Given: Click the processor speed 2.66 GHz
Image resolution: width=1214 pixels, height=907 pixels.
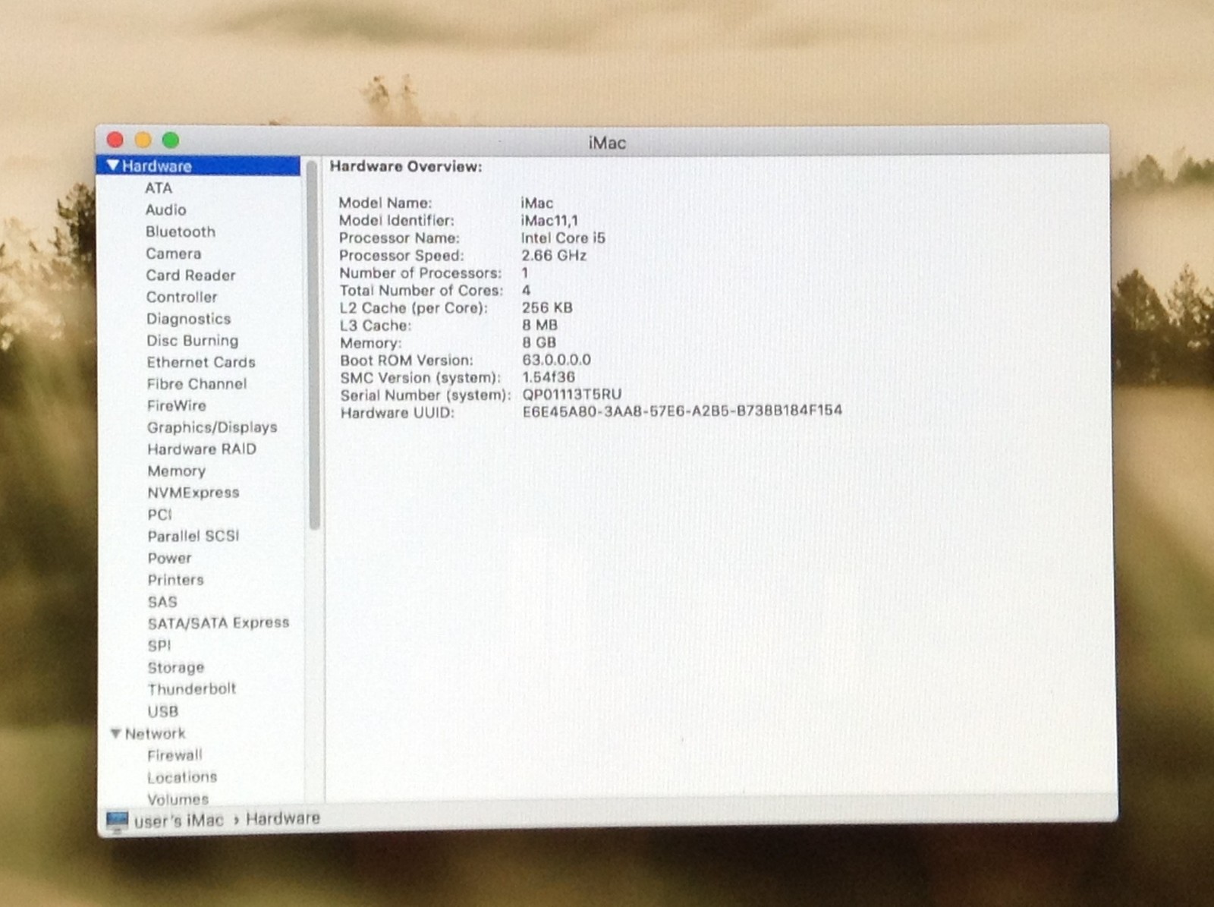Looking at the screenshot, I should point(554,255).
